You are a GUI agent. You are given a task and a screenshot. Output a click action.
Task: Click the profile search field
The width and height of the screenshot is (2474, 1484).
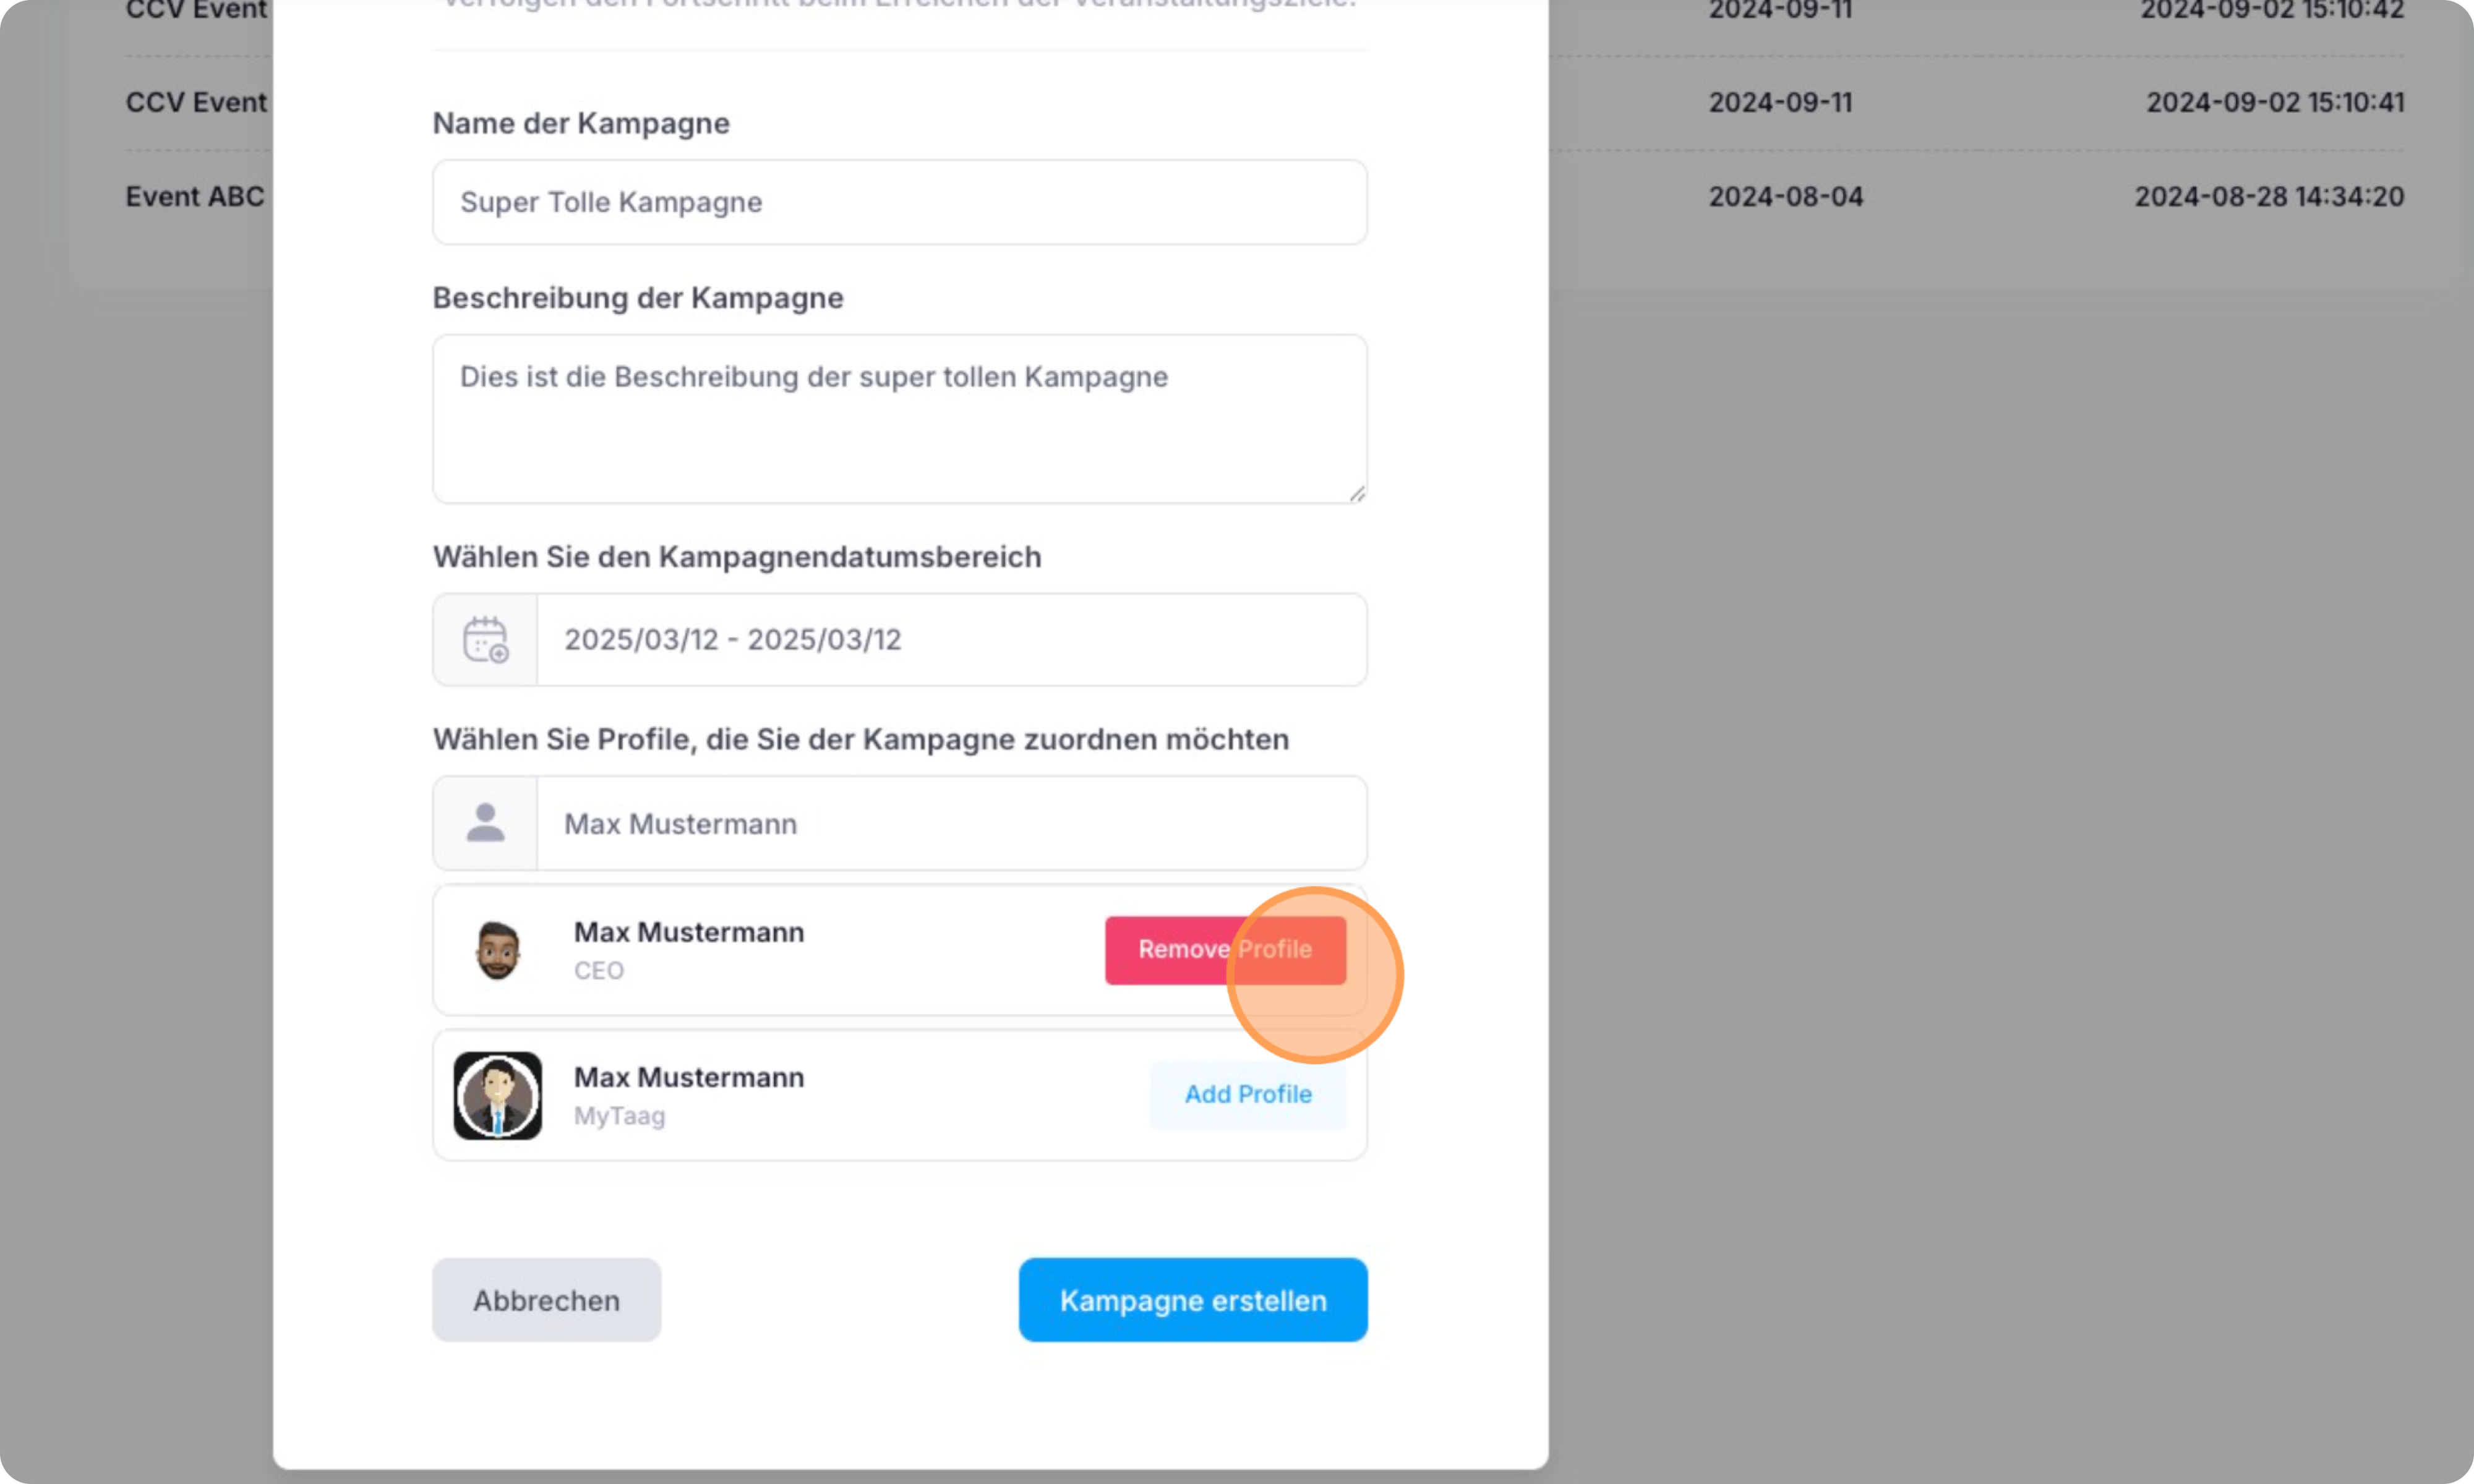(x=950, y=824)
